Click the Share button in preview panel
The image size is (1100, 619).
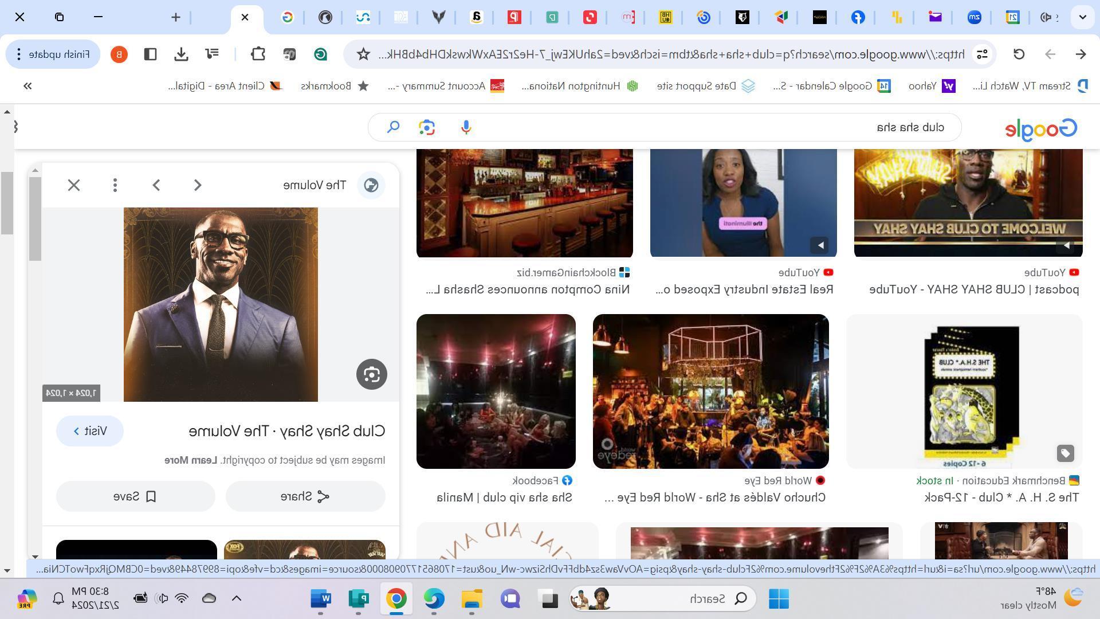[305, 496]
